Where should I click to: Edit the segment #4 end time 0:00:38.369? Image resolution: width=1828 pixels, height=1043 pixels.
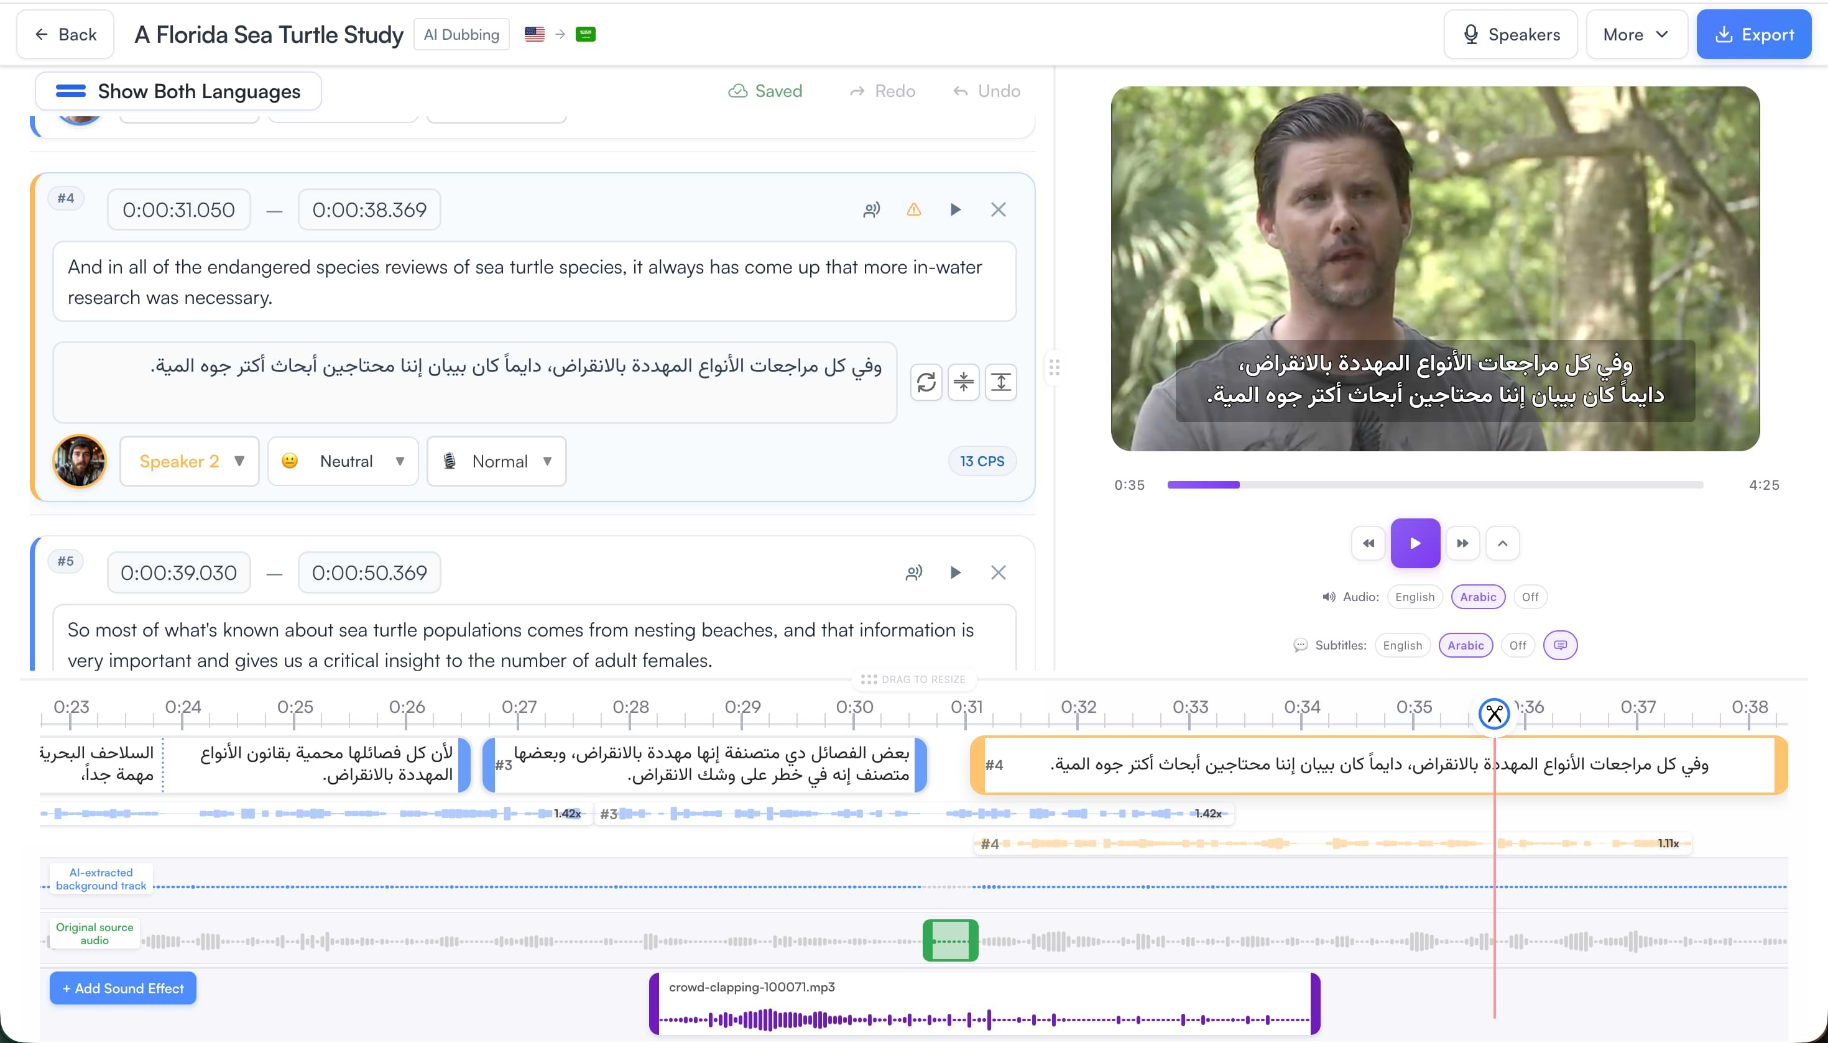click(x=369, y=210)
